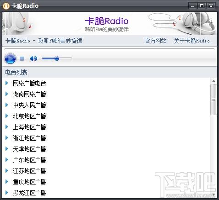Screen dimensions: 219x200
Task: Minimize the 卡脆Radio window
Action: pyautogui.click(x=192, y=6)
